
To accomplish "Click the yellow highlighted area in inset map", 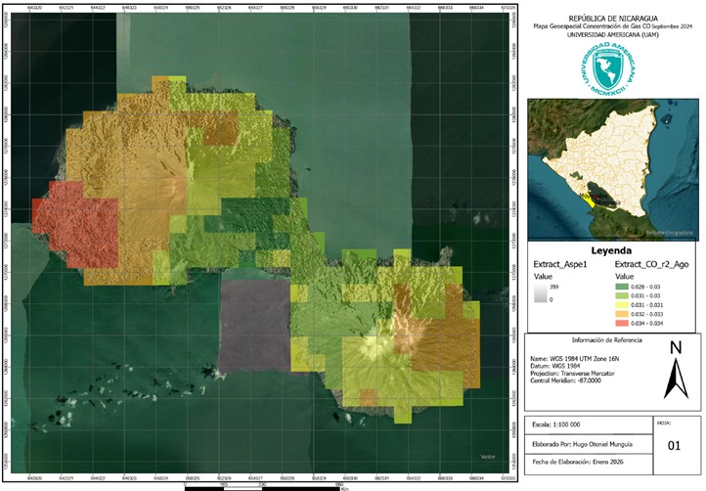I will coord(588,201).
